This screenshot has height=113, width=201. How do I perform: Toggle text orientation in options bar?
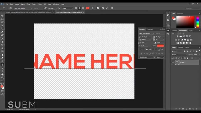tap(10, 8)
